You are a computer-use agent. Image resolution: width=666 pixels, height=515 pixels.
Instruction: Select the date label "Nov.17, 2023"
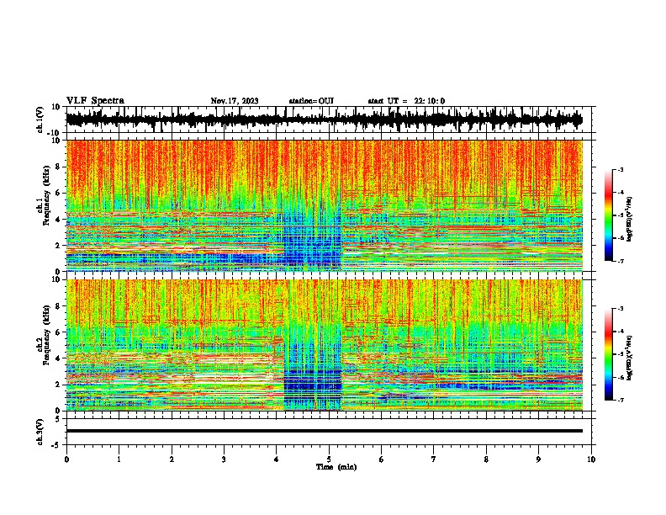click(x=235, y=101)
